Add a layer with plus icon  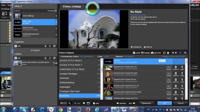pyautogui.click(x=16, y=58)
